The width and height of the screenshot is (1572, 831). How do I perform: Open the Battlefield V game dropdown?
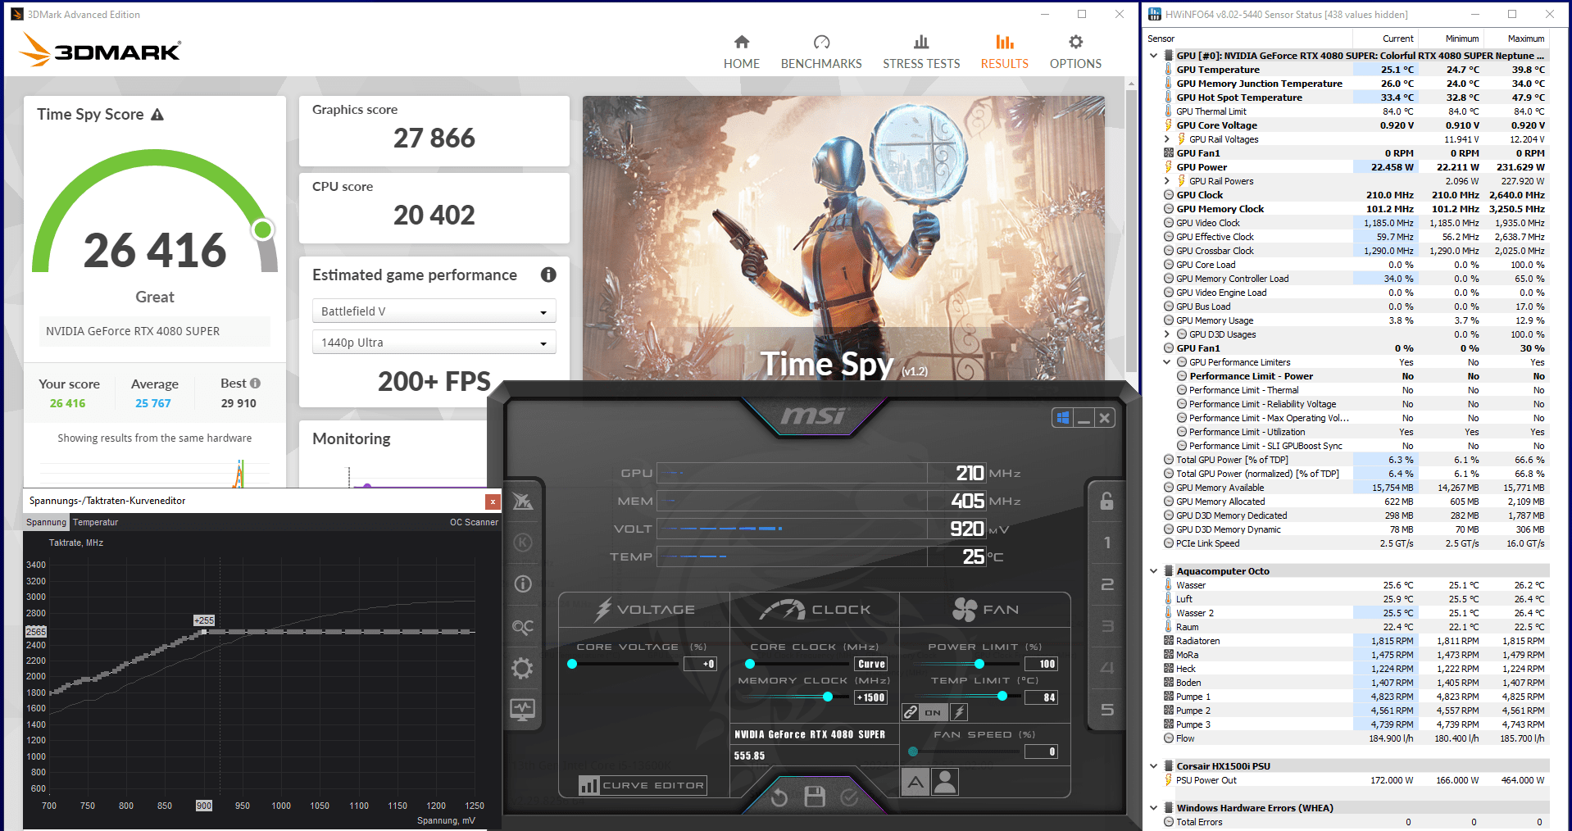[x=434, y=311]
